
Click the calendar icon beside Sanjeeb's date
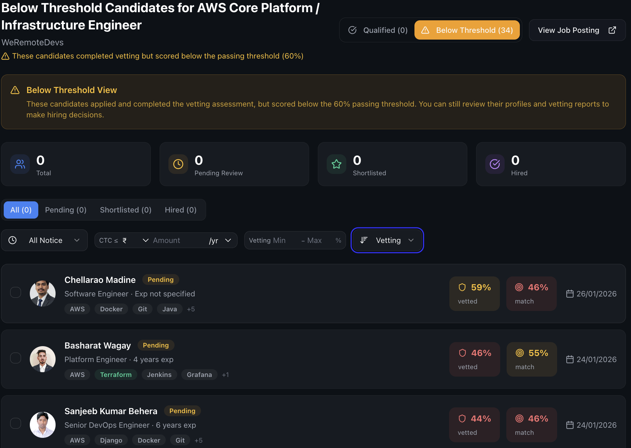coord(570,425)
